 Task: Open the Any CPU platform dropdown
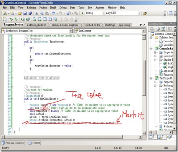point(139,13)
